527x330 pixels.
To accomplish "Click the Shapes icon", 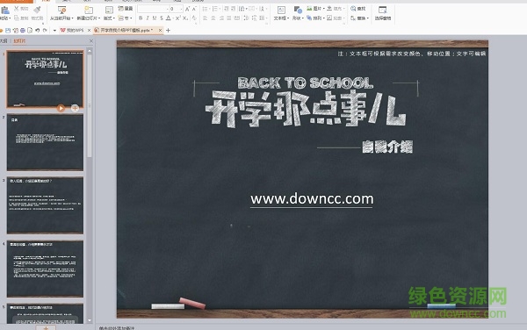I will click(x=298, y=10).
